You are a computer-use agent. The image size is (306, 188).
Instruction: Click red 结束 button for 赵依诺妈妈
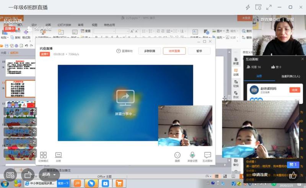point(294,90)
